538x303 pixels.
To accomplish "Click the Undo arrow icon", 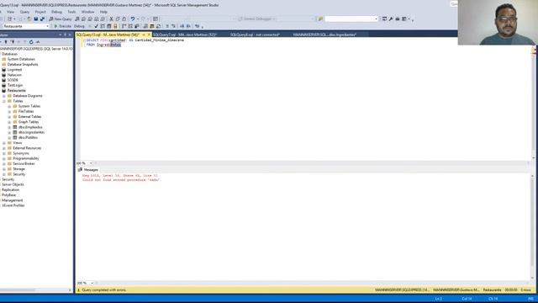I will point(133,19).
